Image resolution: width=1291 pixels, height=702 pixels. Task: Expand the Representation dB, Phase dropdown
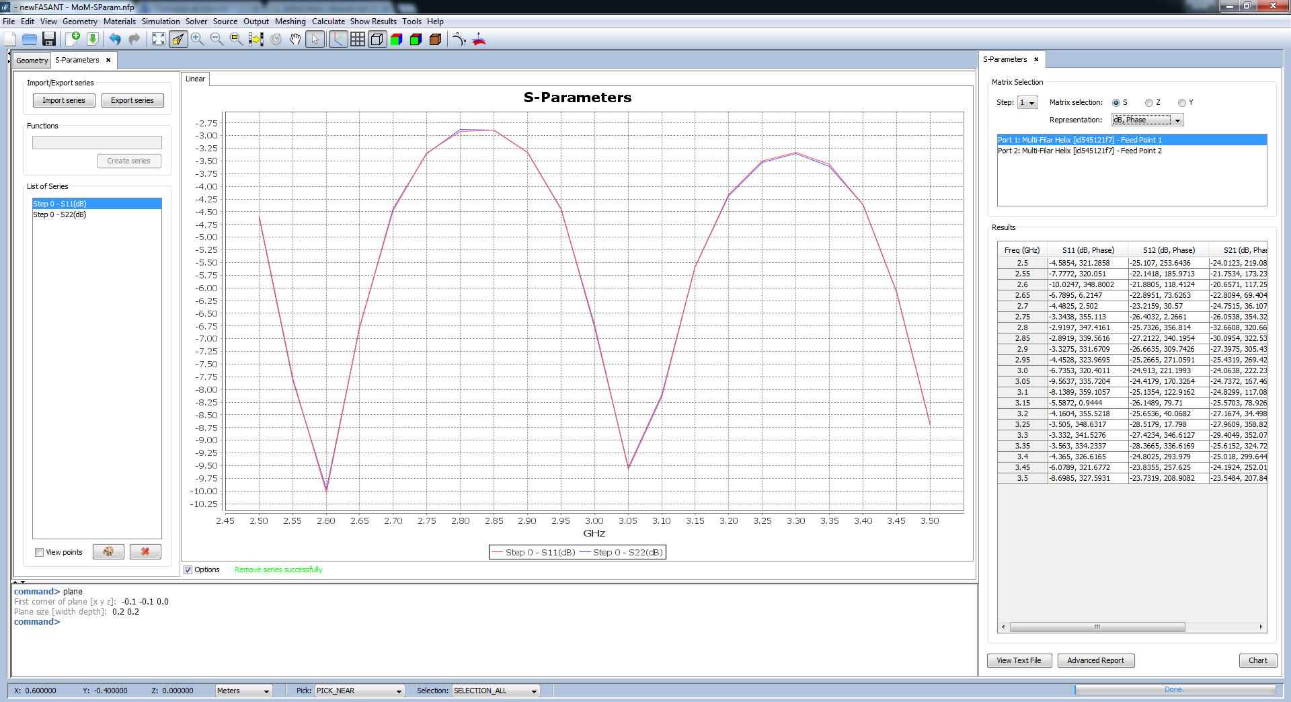coord(1147,120)
